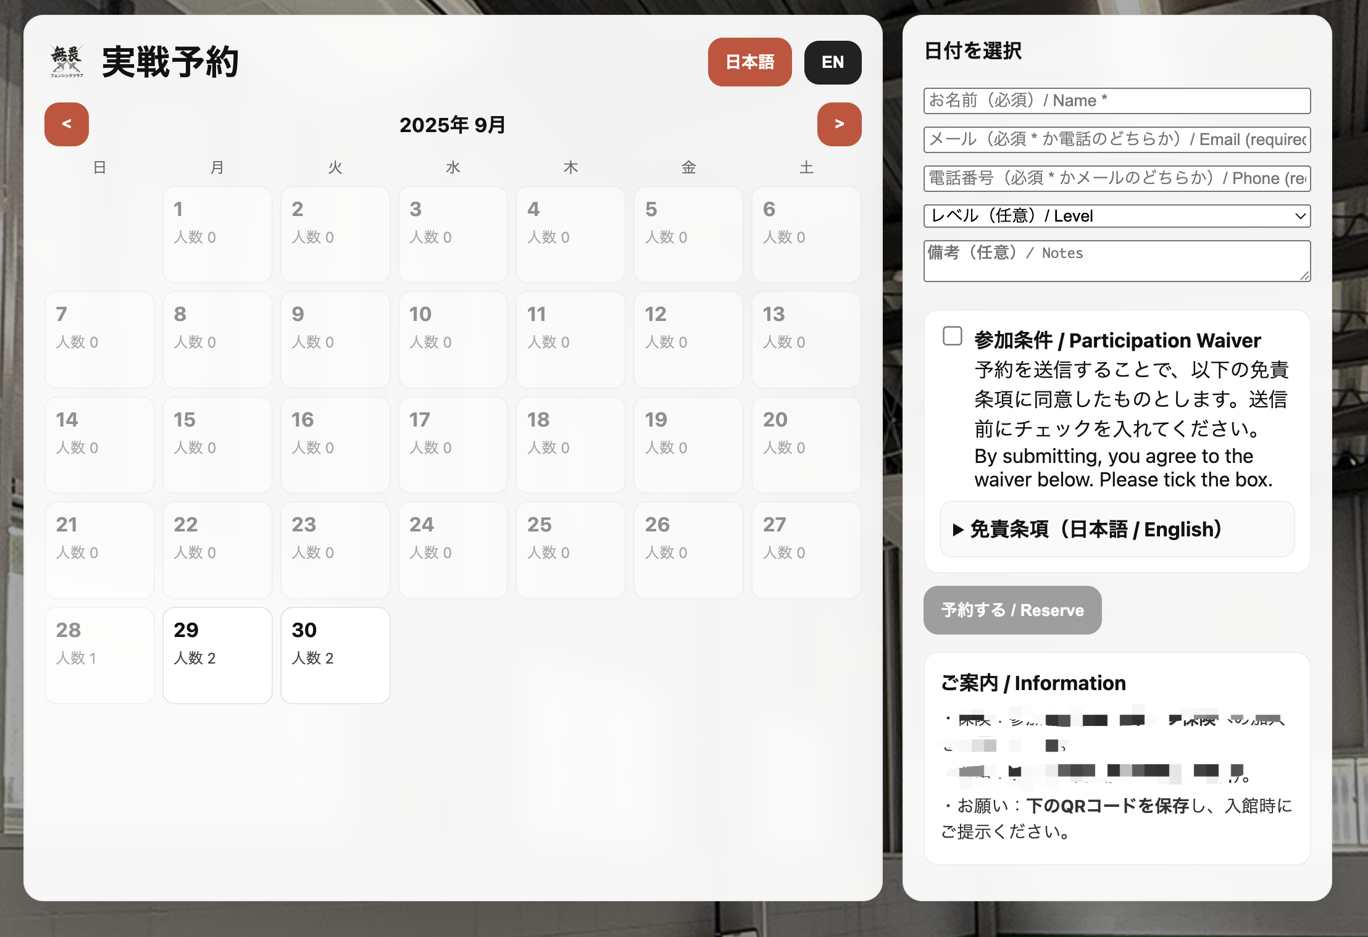
Task: Click the 電話番号 / Phone input field
Action: 1116,178
